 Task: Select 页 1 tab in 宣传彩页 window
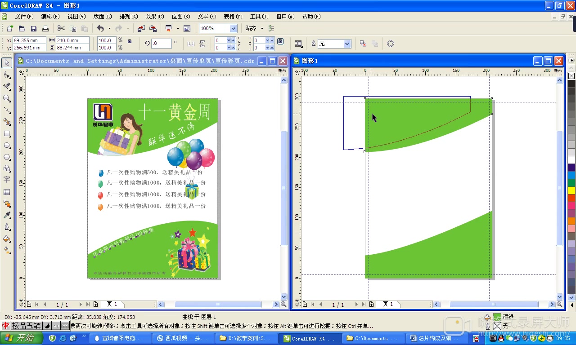112,304
